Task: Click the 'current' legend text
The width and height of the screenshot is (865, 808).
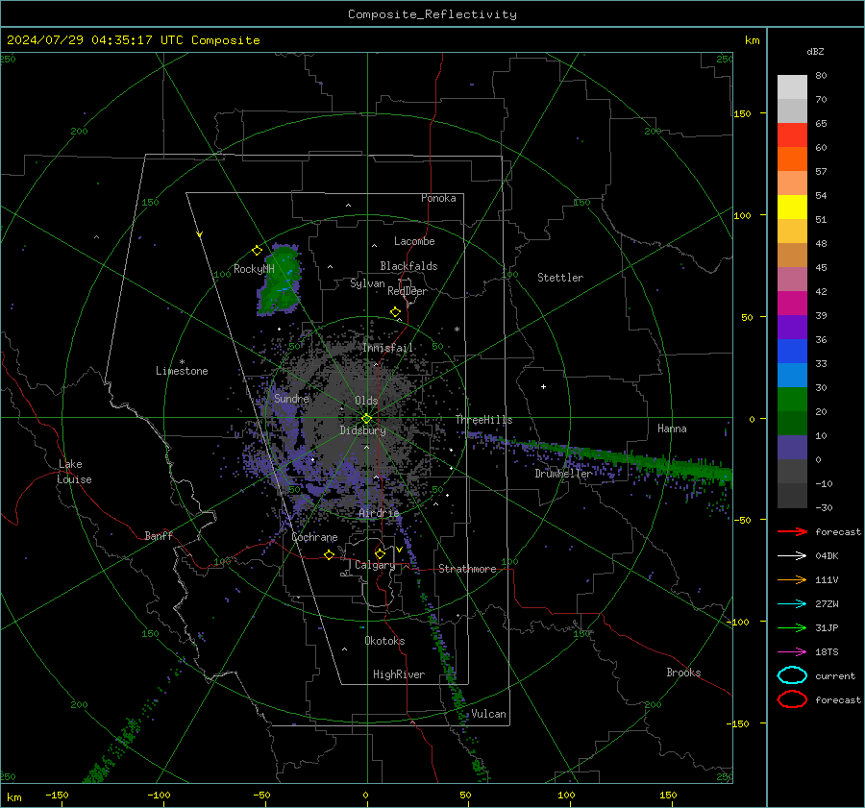Action: coord(835,676)
